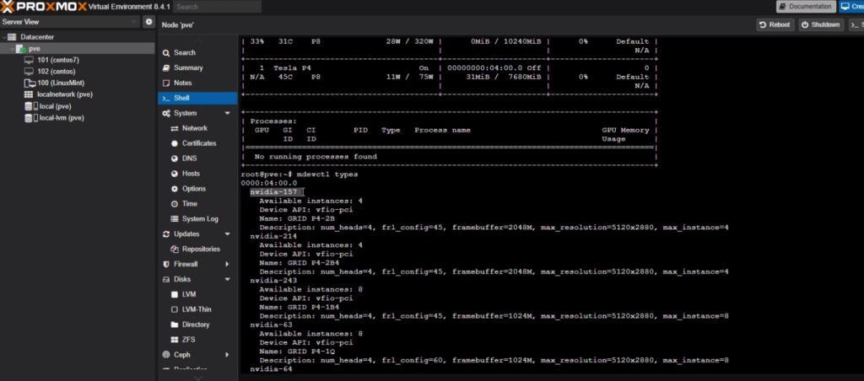The image size is (864, 381).
Task: Collapse the Datacenter tree node
Action: pyautogui.click(x=3, y=37)
